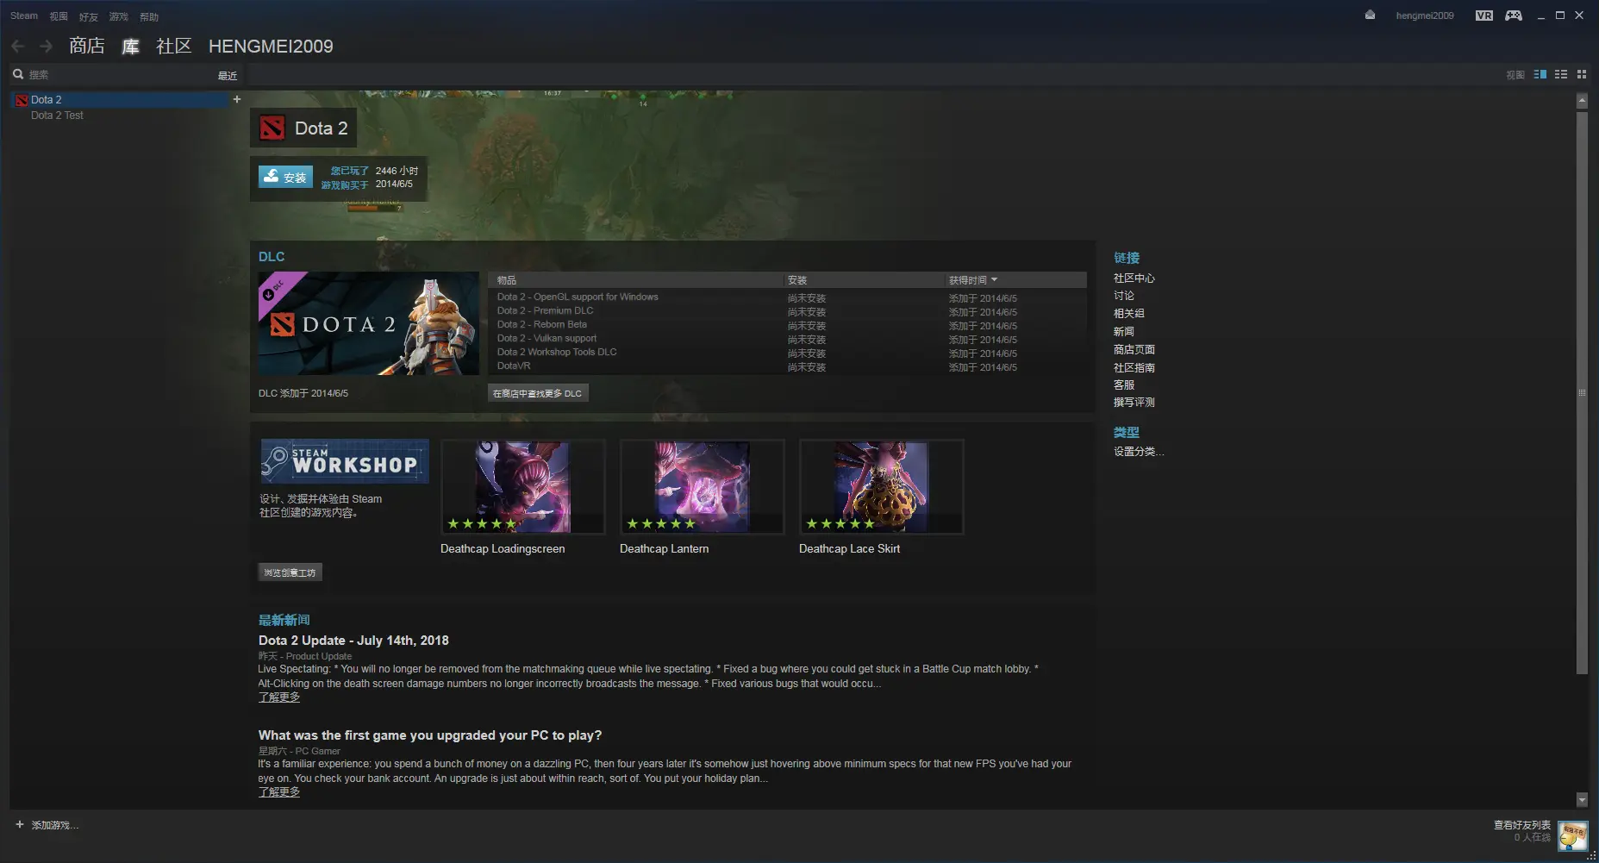Open the Steam Workshop banner
Image resolution: width=1599 pixels, height=863 pixels.
click(x=345, y=461)
